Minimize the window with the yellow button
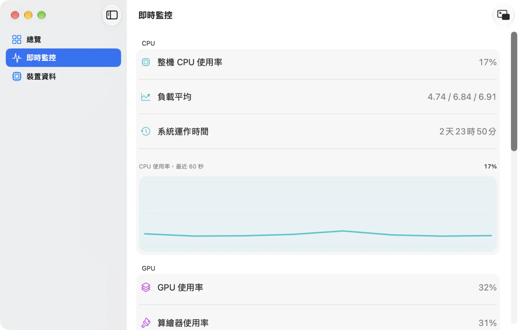Viewport: 519px width, 330px height. click(x=28, y=15)
